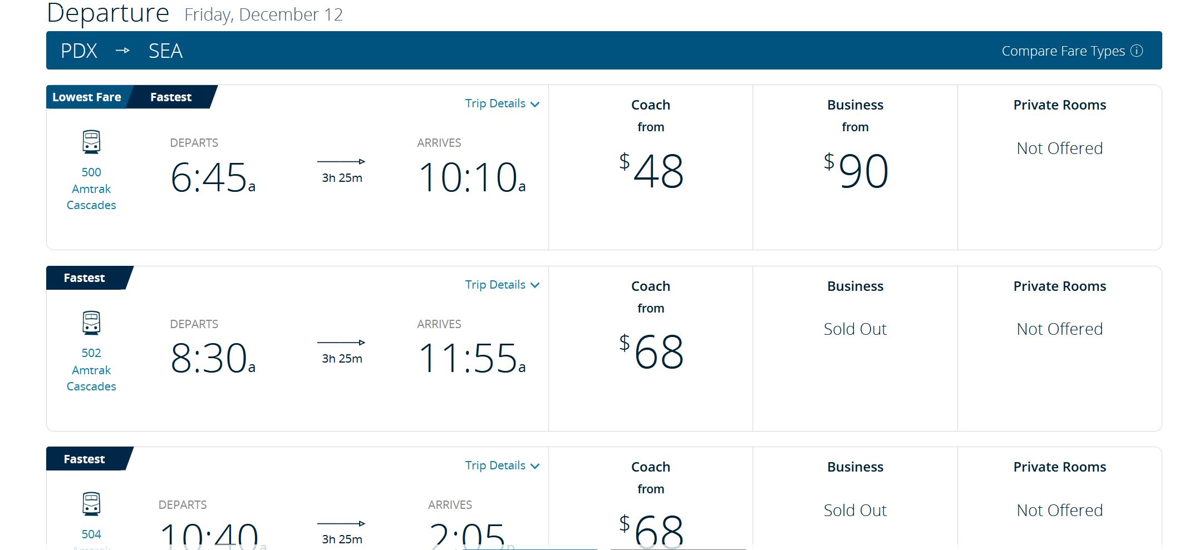Image resolution: width=1194 pixels, height=550 pixels.
Task: Expand Trip Details for the 10:40 departure
Action: [502, 465]
